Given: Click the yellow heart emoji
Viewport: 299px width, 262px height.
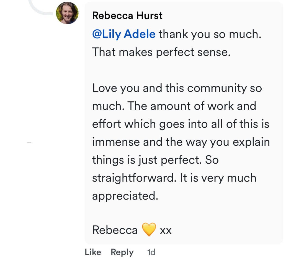Looking at the screenshot, I should click(x=149, y=230).
